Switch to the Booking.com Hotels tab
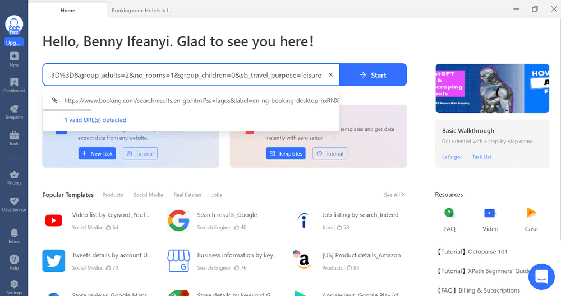The height and width of the screenshot is (296, 561). point(142,11)
